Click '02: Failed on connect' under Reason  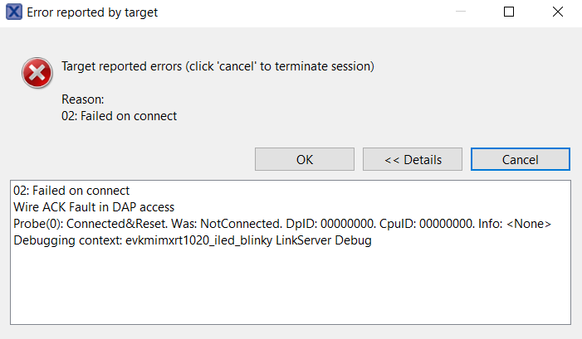pyautogui.click(x=120, y=116)
